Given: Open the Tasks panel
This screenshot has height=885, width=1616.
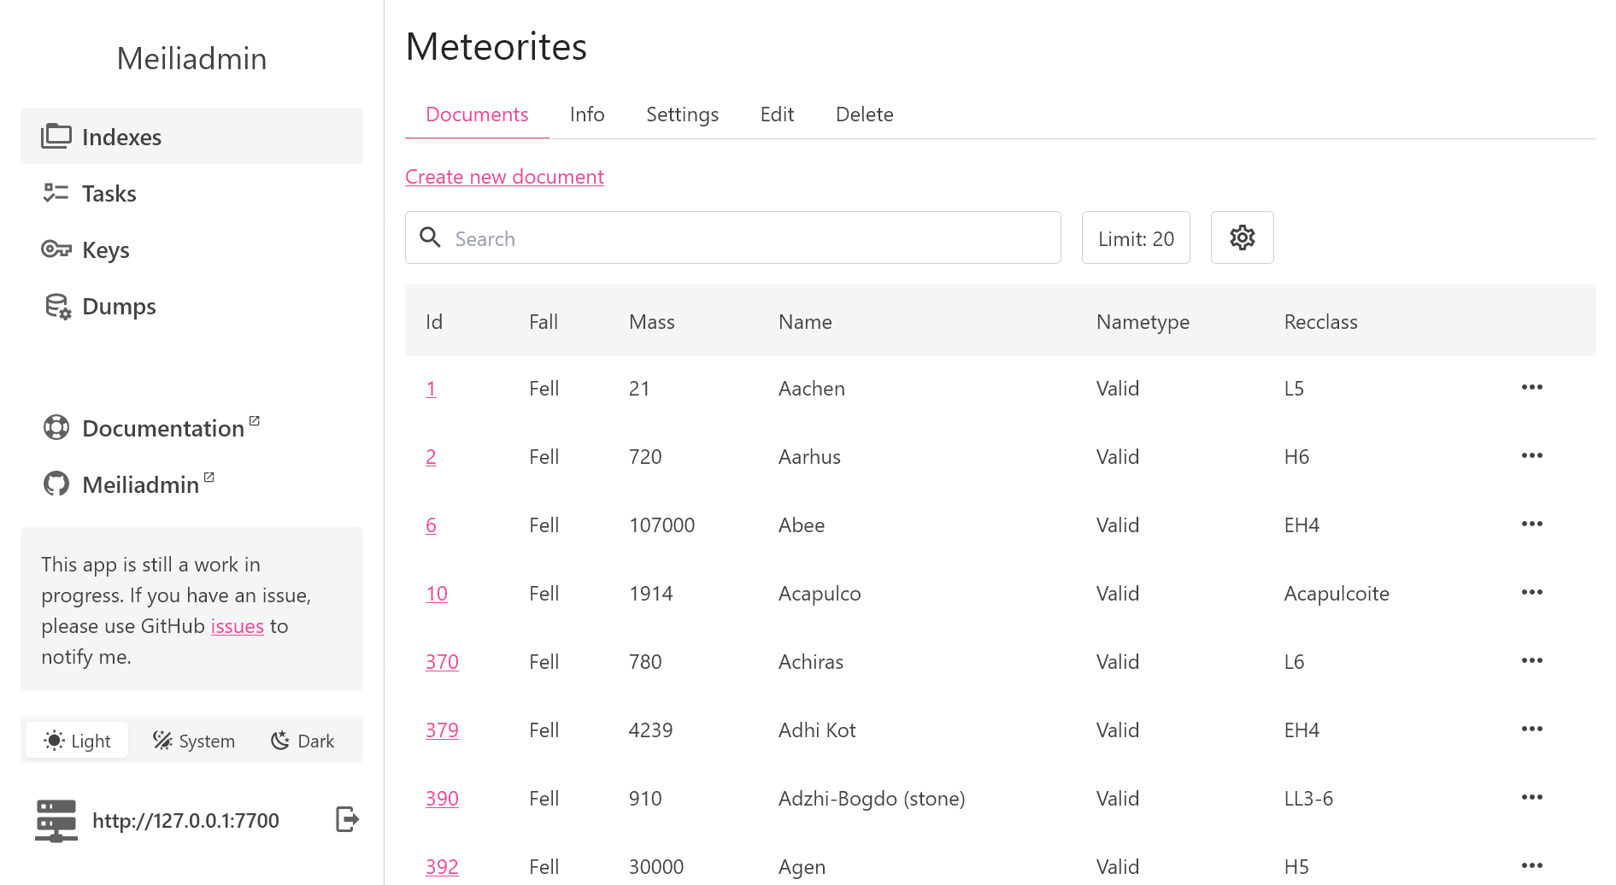Looking at the screenshot, I should [109, 193].
